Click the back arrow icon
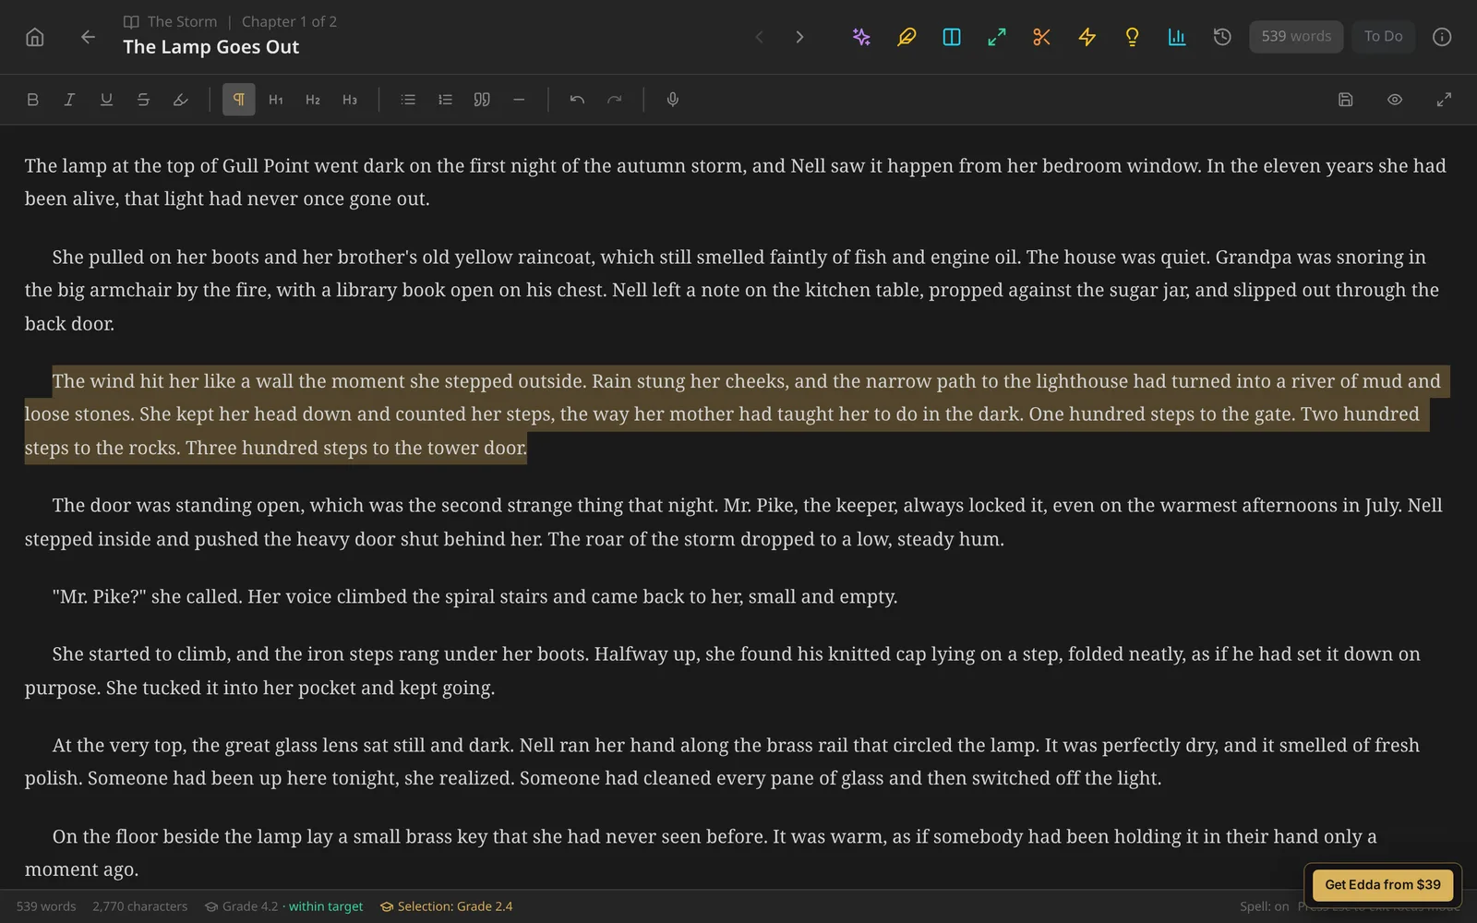 [x=88, y=37]
